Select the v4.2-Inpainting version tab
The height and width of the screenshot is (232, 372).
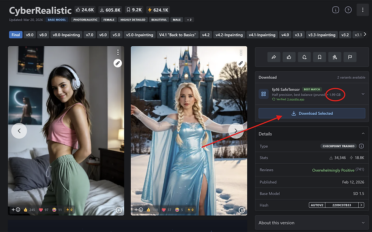[x=229, y=35]
